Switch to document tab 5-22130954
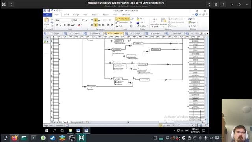 tap(135, 34)
